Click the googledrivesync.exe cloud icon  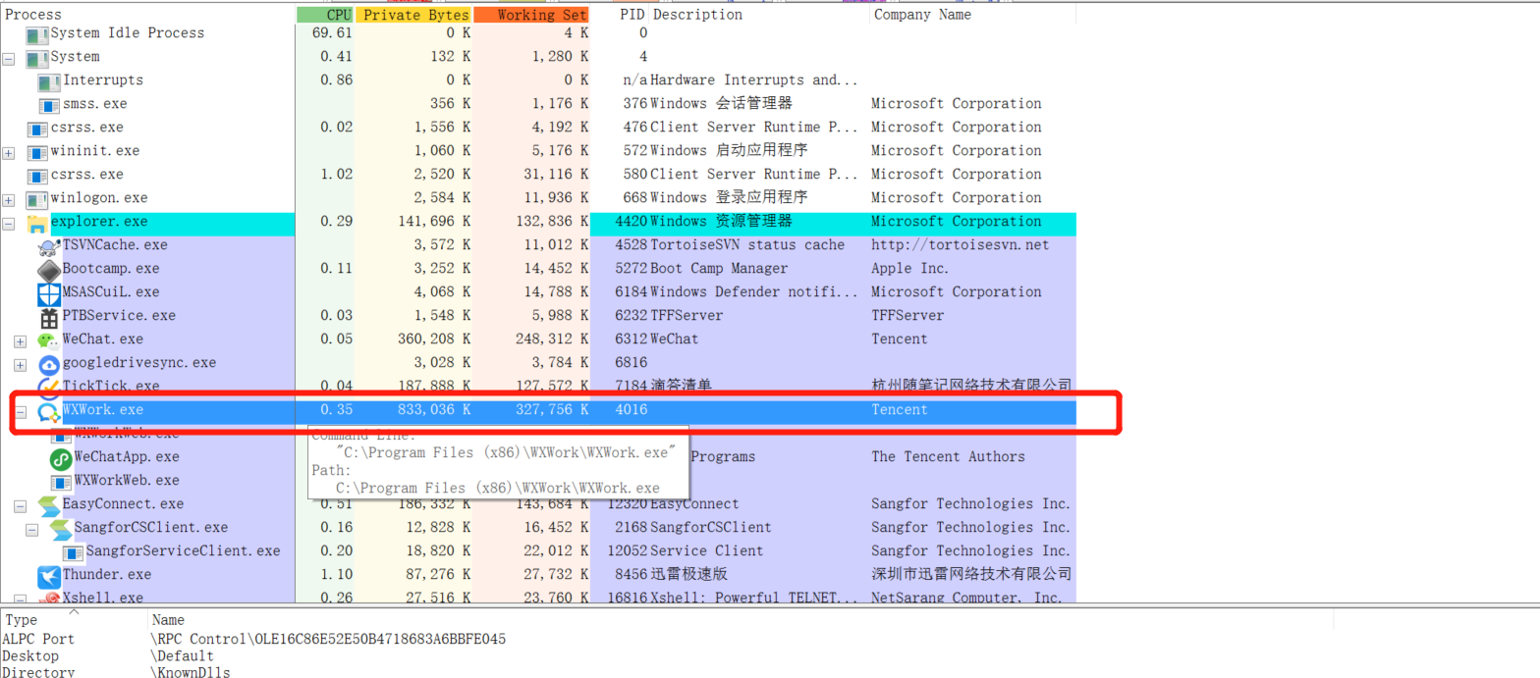coord(48,364)
